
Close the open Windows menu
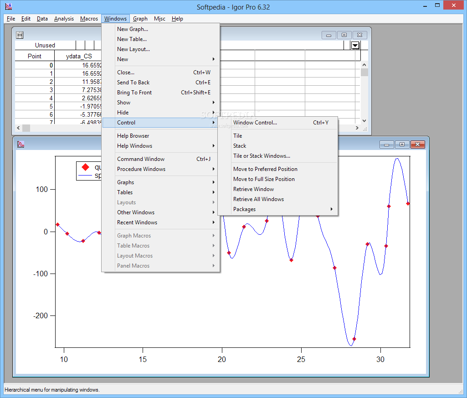(116, 19)
